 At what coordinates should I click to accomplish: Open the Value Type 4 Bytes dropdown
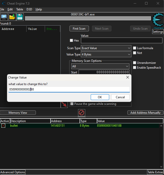coord(106,54)
